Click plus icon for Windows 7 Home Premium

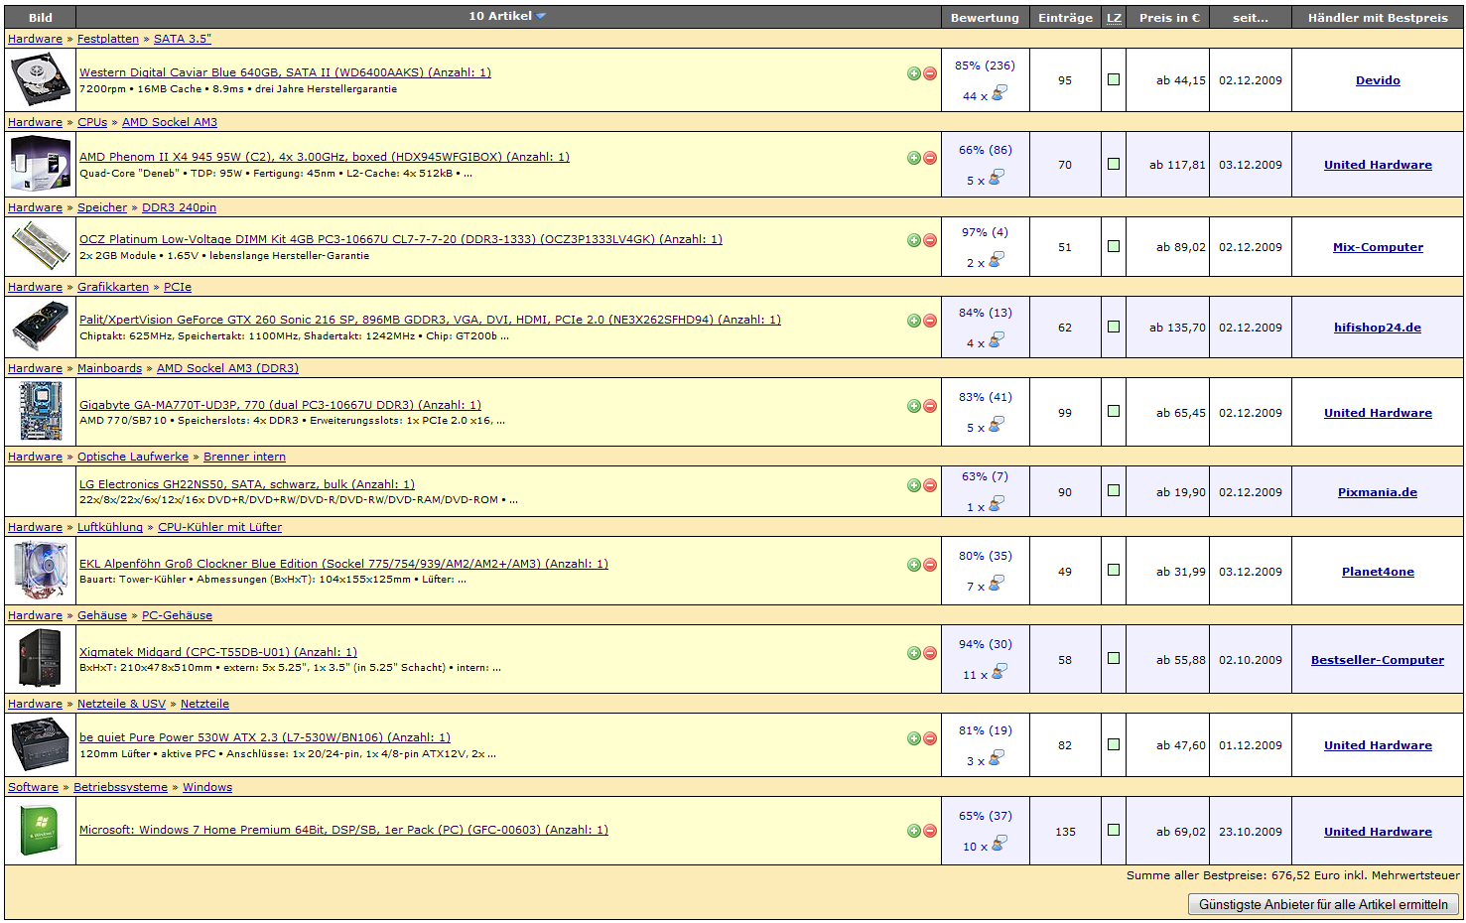(x=914, y=831)
